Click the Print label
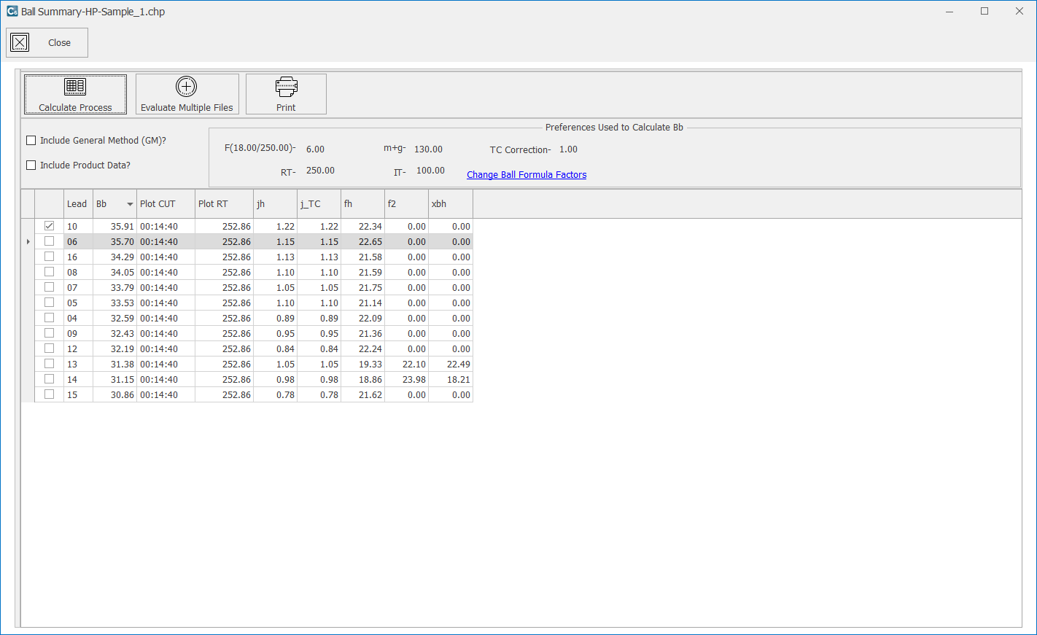 (286, 107)
